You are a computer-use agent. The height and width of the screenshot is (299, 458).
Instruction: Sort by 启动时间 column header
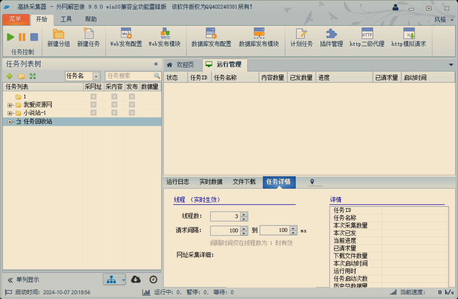click(428, 78)
